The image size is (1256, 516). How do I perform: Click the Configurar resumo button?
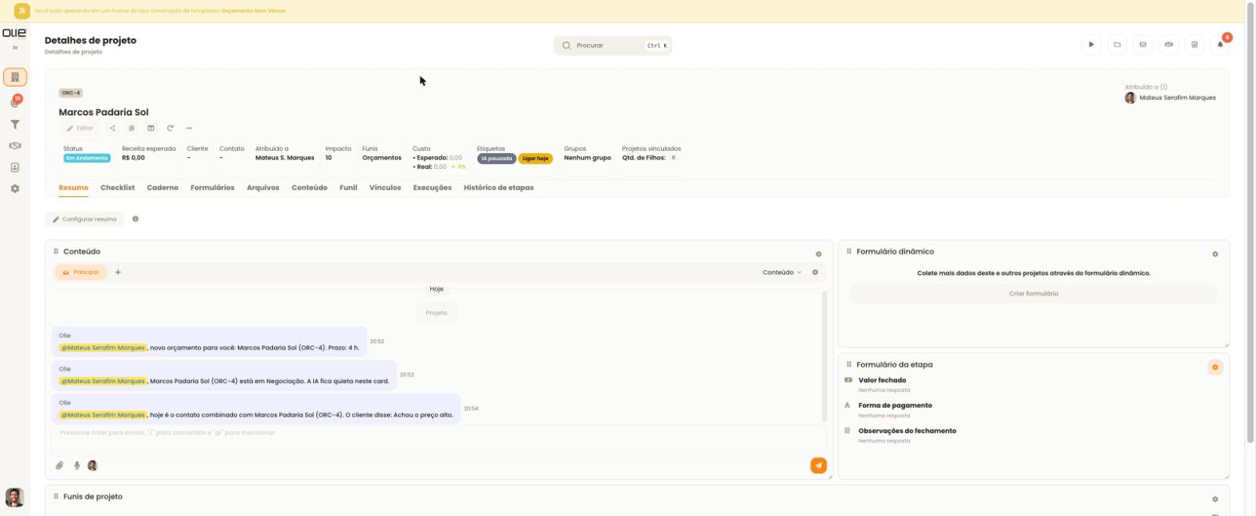click(x=85, y=219)
